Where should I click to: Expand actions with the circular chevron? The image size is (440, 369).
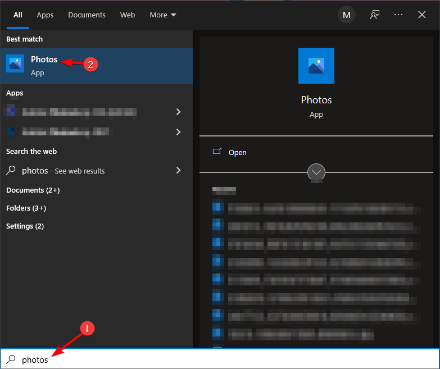click(316, 172)
